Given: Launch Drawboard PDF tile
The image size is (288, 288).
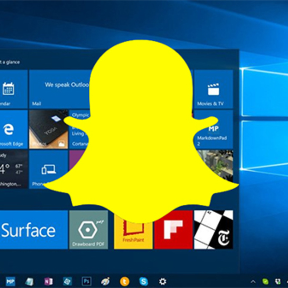Looking at the screenshot, I should 88,230.
